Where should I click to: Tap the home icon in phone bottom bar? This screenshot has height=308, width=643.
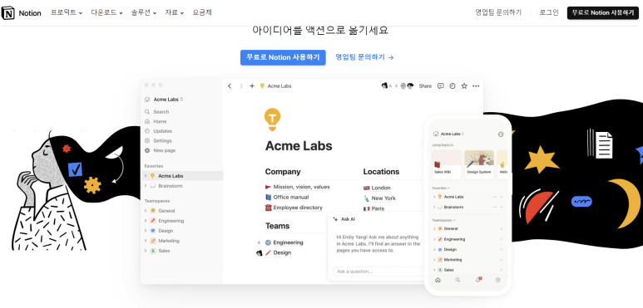(x=438, y=280)
